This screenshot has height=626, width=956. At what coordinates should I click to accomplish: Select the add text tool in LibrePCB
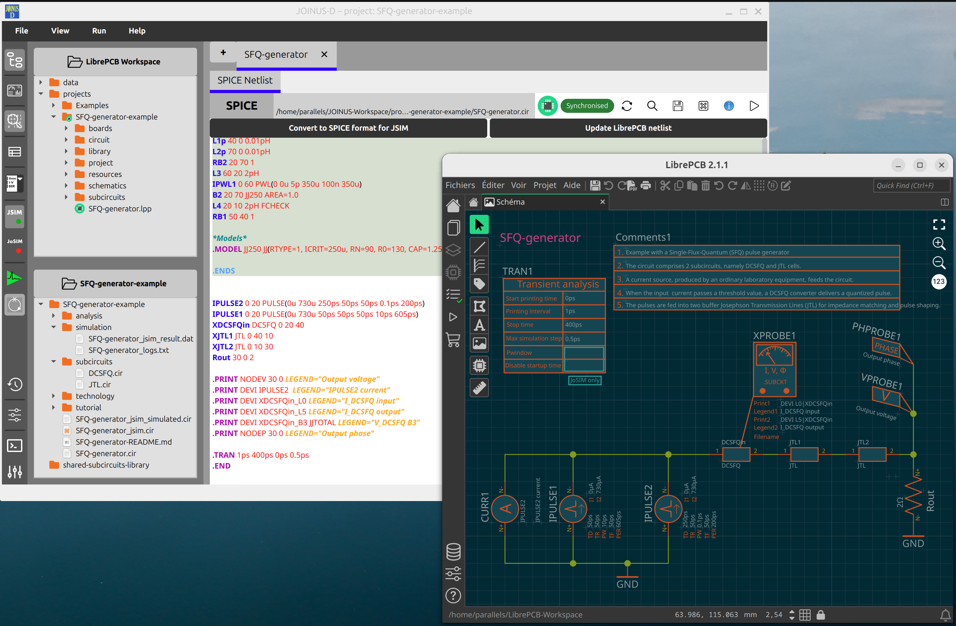point(479,325)
